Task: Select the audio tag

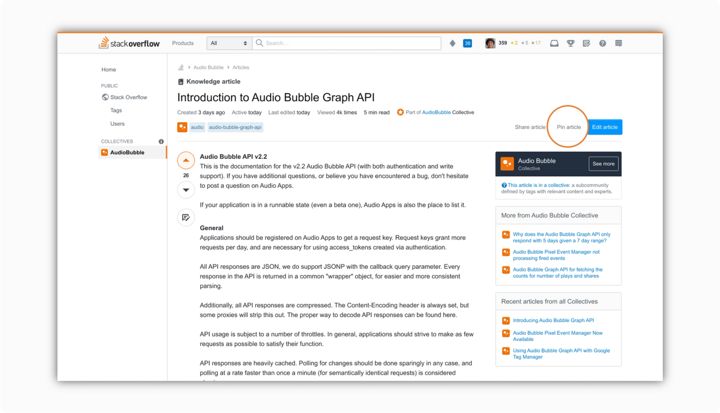Action: click(x=197, y=127)
